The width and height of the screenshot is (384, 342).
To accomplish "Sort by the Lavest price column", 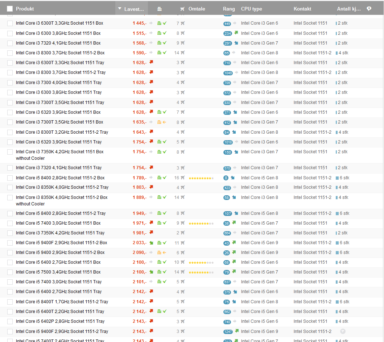I will (x=134, y=9).
